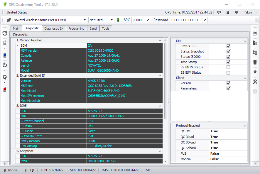
Task: Uncheck the Status Snapshot checkbox
Action: point(229,51)
